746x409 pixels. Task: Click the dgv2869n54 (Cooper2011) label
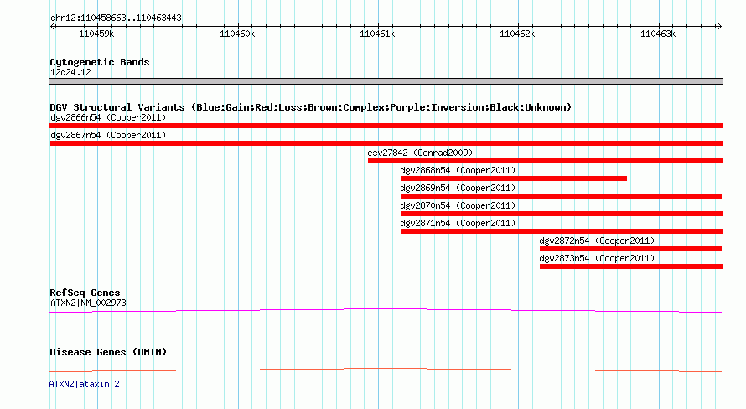458,188
